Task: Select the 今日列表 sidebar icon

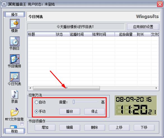Action: (15, 77)
